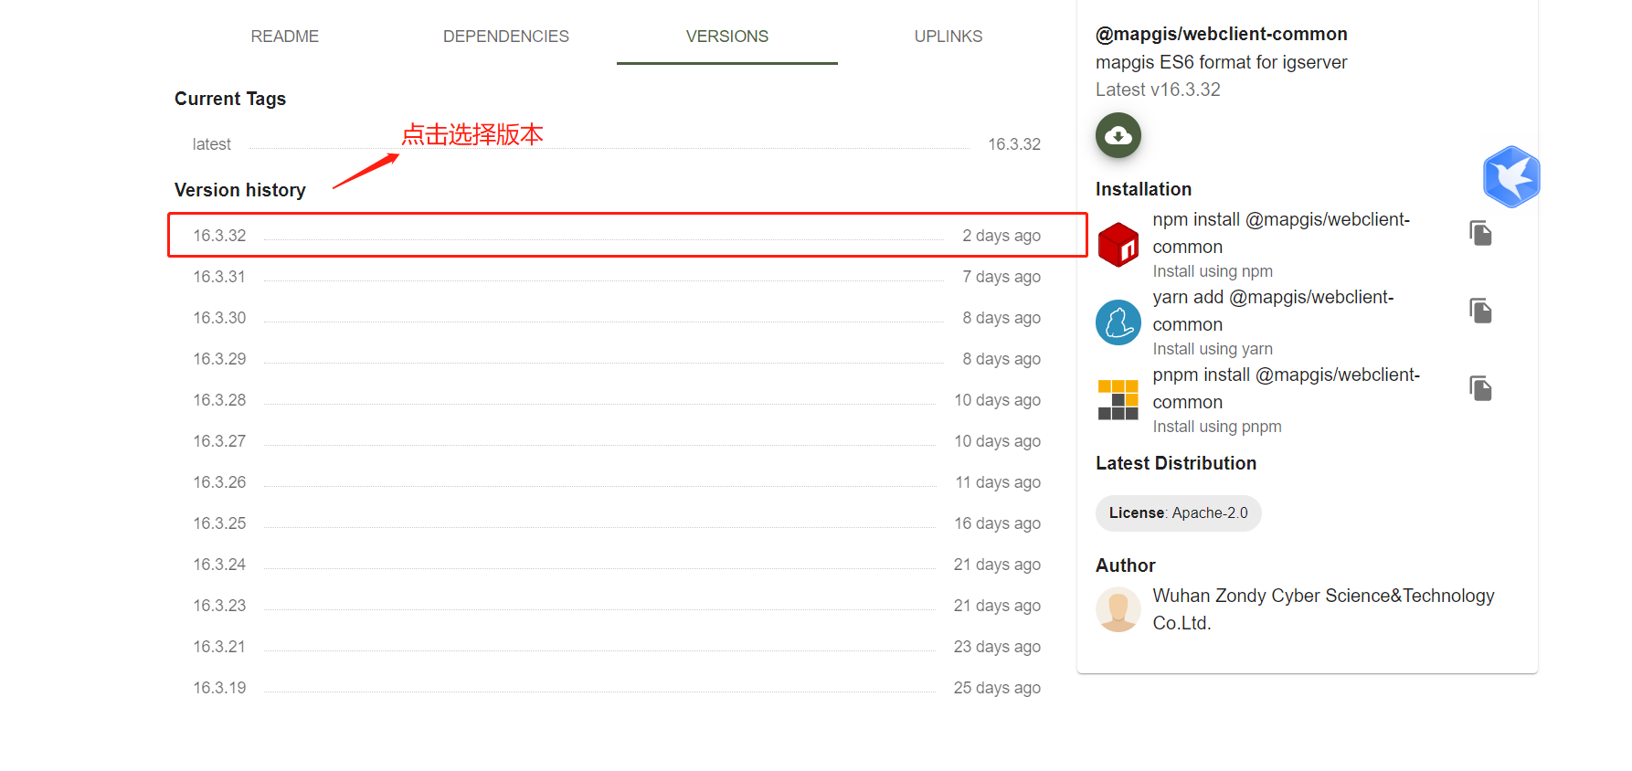Click the '2 days ago' timestamp
The height and width of the screenshot is (771, 1632).
click(x=1001, y=236)
